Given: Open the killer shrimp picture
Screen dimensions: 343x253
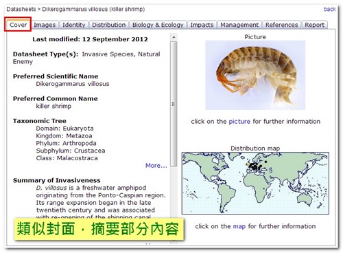Looking at the screenshot, I should (255, 75).
